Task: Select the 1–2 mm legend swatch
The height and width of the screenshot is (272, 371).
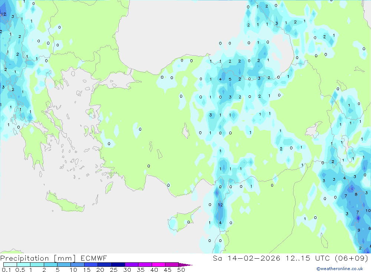Action: (37, 265)
